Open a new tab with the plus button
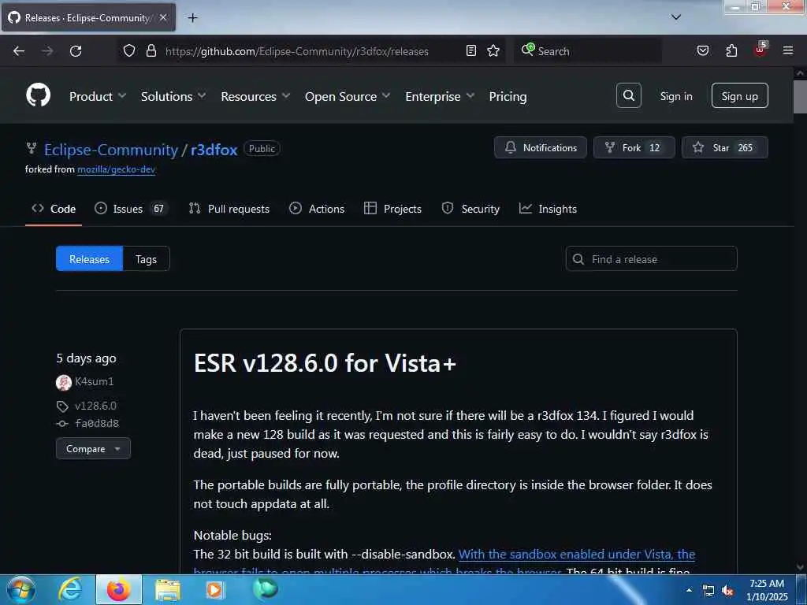This screenshot has width=807, height=605. [x=192, y=17]
